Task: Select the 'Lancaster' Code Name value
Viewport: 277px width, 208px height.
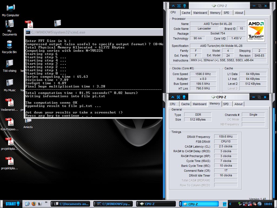Action: click(x=204, y=28)
